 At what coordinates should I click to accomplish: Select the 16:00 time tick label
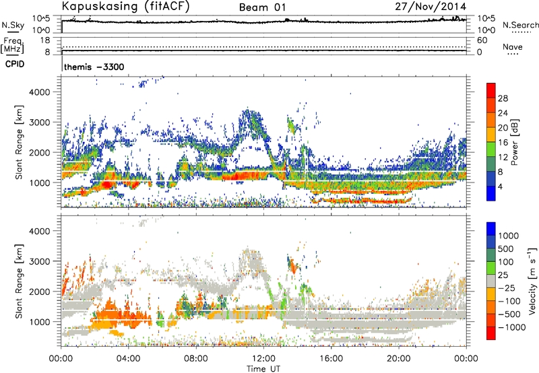pos(331,359)
